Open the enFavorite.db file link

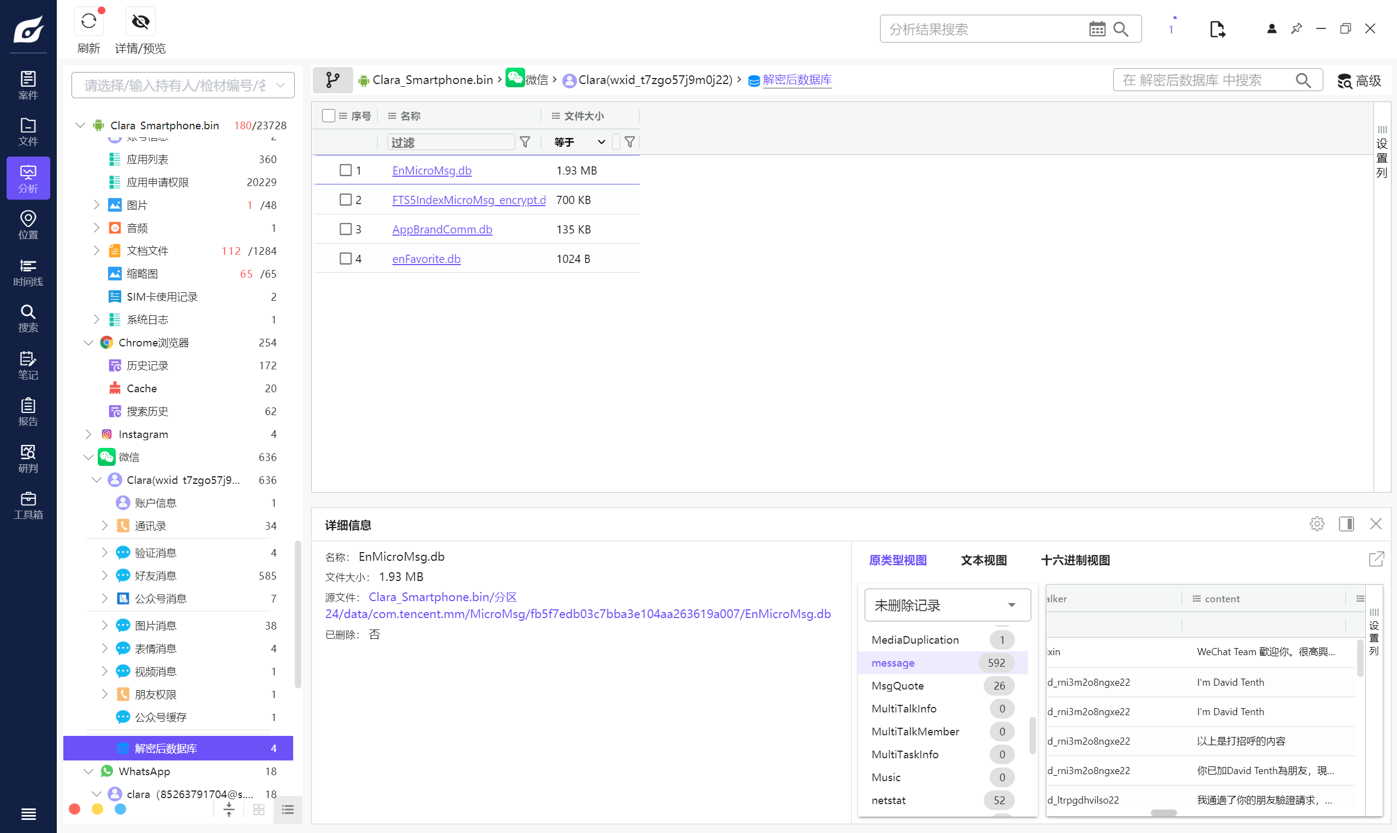(x=426, y=259)
